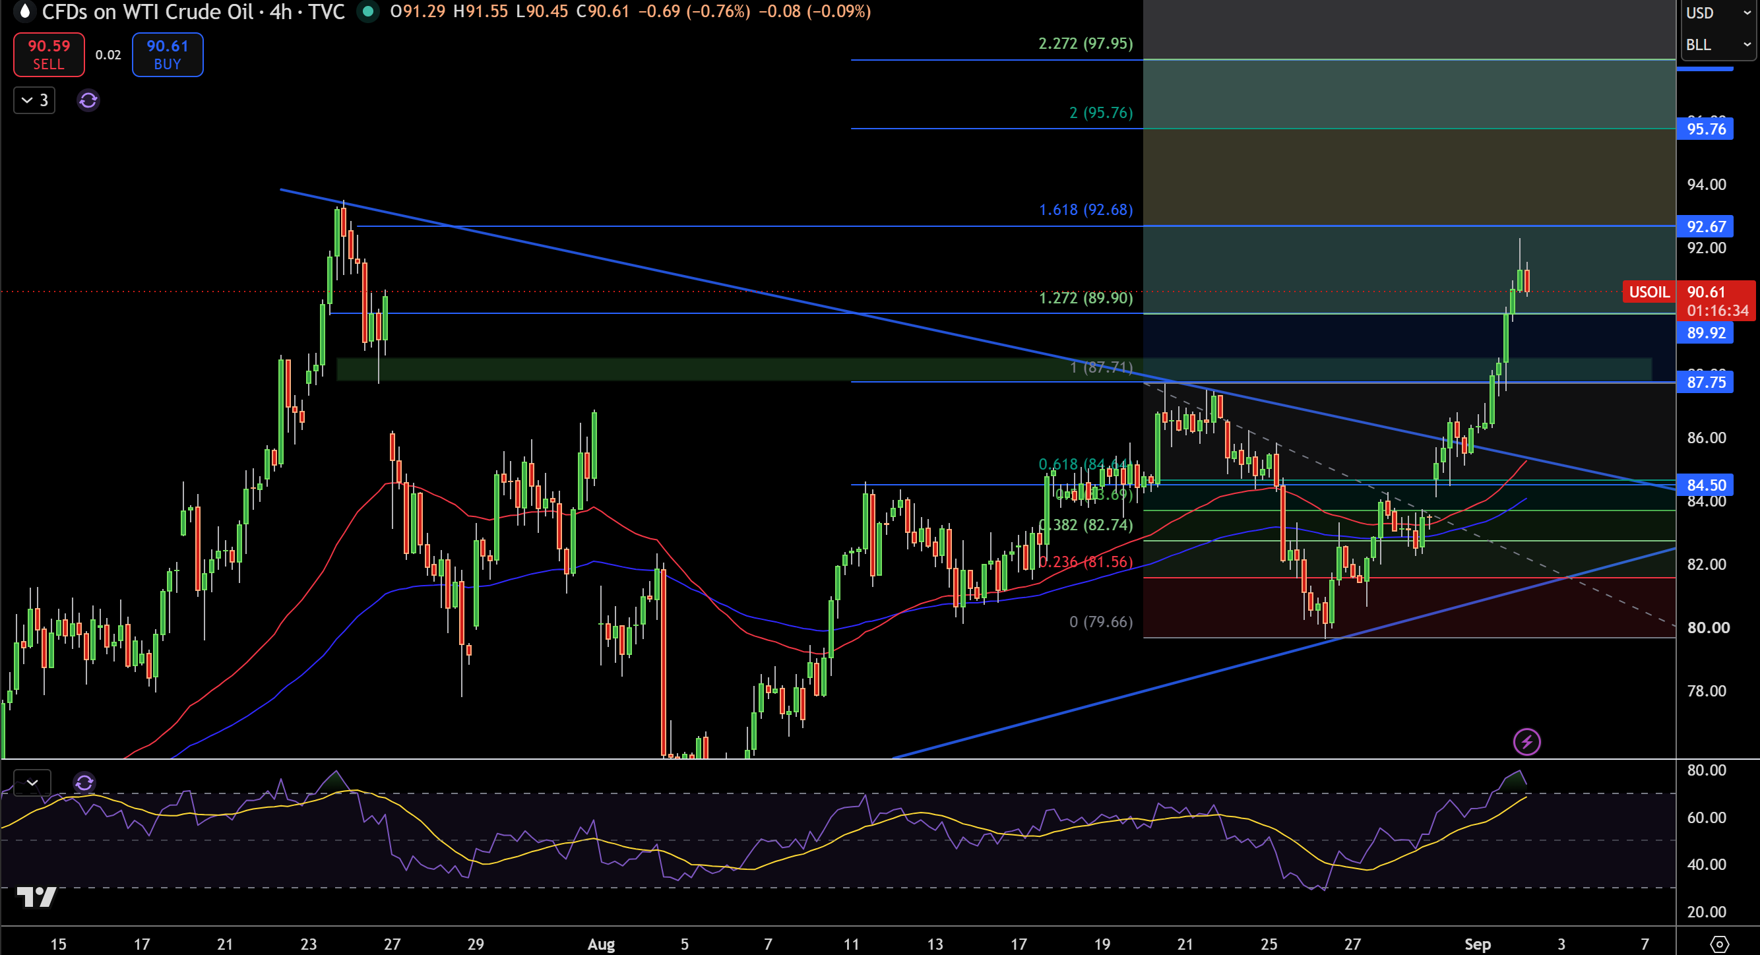Select the 0 (79.66) Fibonacci level label
This screenshot has height=955, width=1760.
tap(1101, 622)
